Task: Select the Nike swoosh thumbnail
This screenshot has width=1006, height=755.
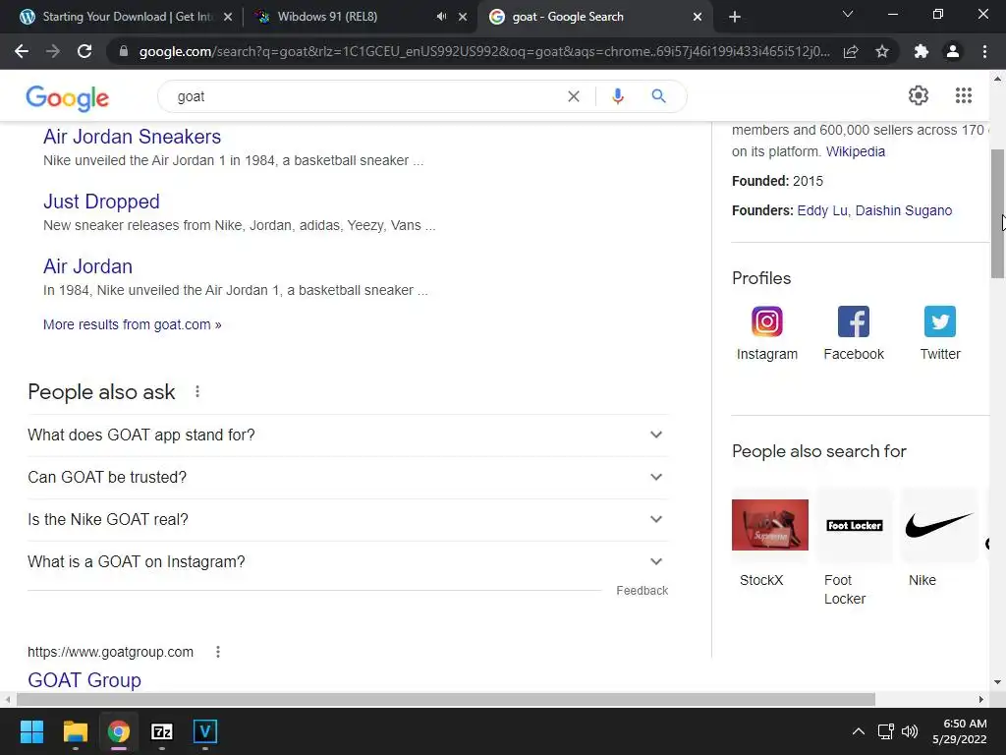Action: pyautogui.click(x=939, y=525)
